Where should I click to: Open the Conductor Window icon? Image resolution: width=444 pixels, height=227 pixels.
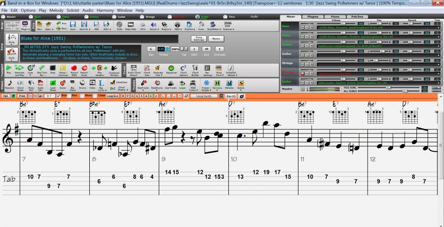pos(114,69)
